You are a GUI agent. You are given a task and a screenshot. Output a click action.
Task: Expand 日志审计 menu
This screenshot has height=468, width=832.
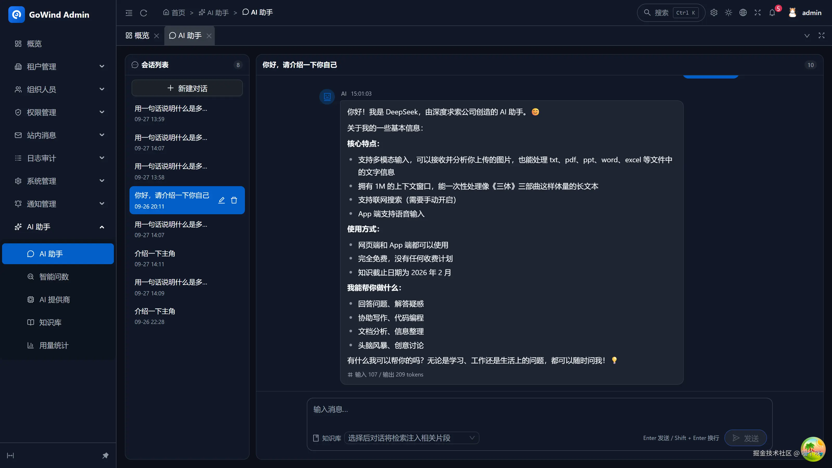58,158
